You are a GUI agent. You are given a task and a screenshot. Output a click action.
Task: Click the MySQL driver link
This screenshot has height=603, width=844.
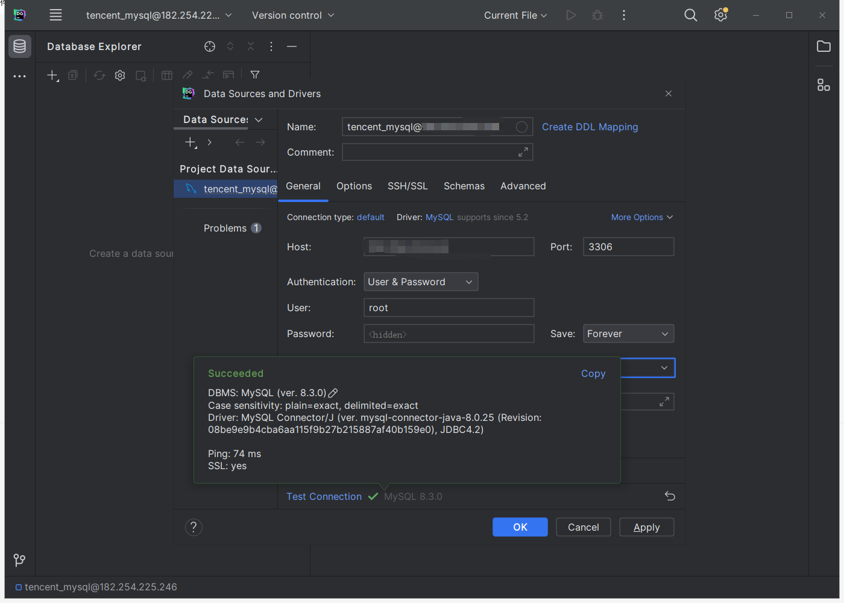[x=439, y=217]
